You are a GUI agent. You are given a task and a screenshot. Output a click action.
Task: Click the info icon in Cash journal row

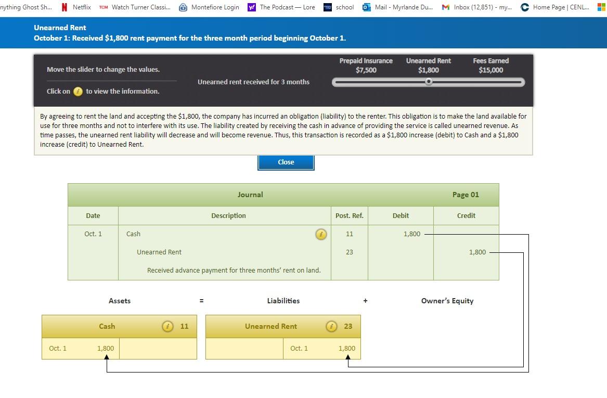click(x=321, y=234)
